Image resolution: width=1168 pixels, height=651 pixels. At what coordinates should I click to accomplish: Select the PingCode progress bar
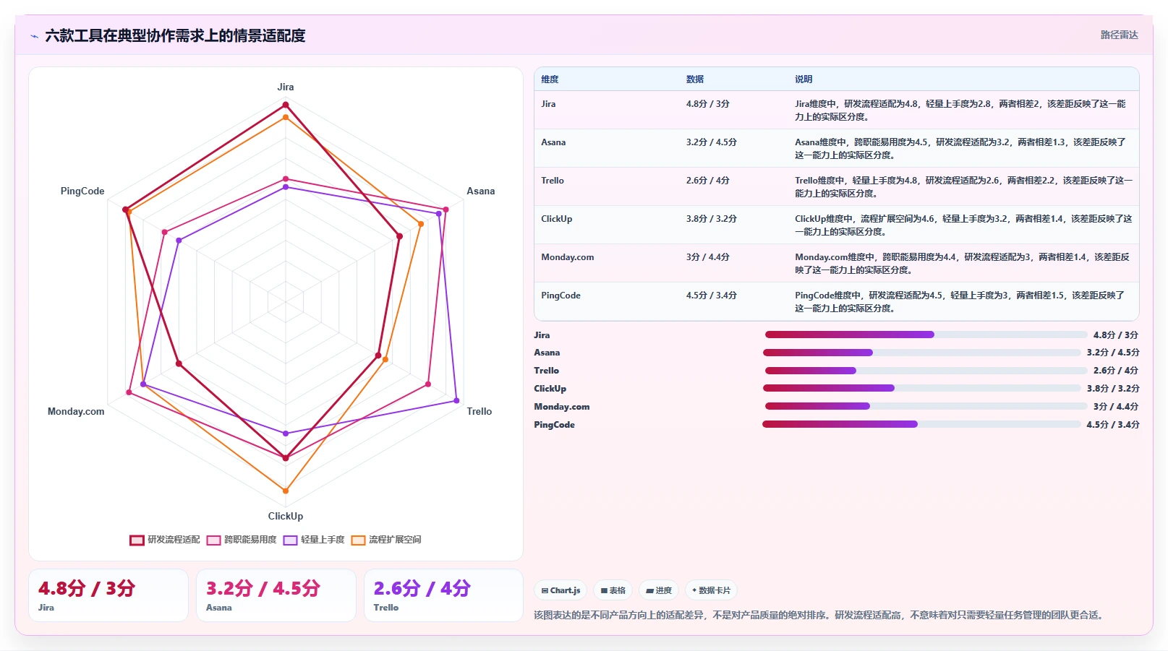point(921,424)
